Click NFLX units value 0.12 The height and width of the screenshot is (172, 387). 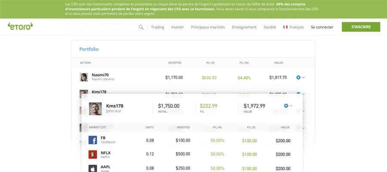point(150,154)
